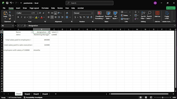Open the Calibri font name dropdown
The width and height of the screenshot is (177, 99).
(31, 13)
